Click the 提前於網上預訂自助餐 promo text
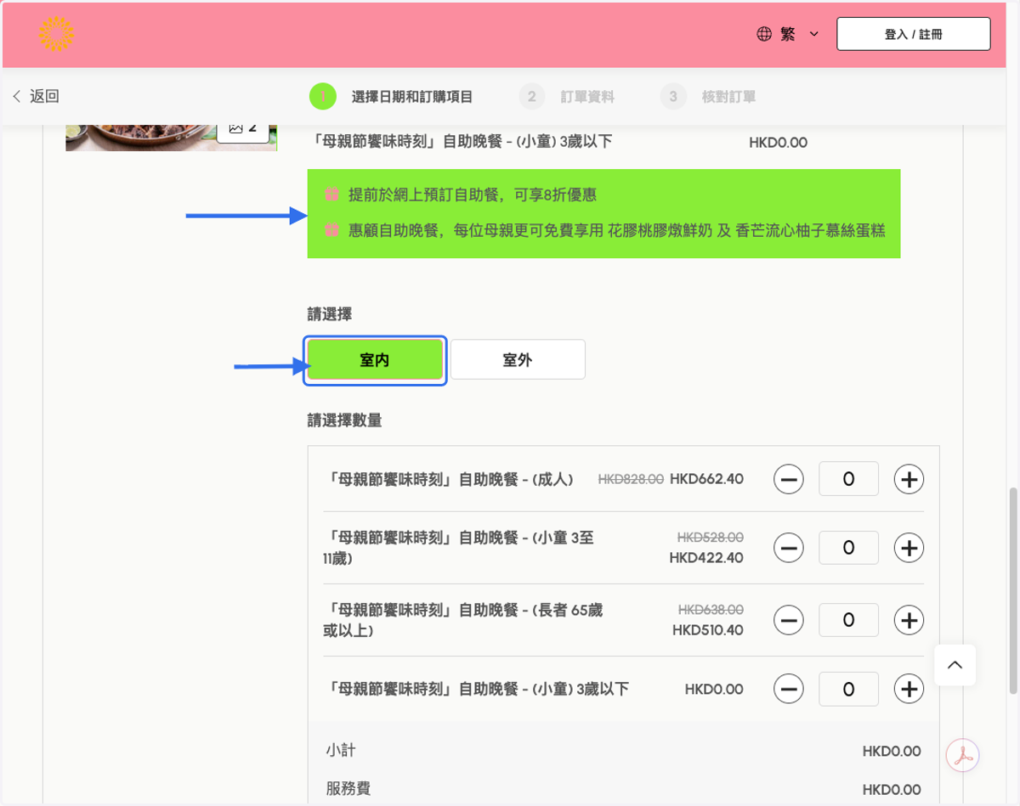 pyautogui.click(x=473, y=195)
